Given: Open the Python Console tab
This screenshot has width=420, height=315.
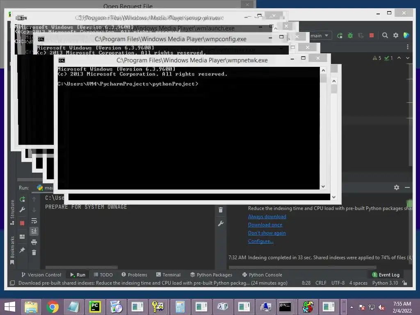Looking at the screenshot, I should pos(262,275).
